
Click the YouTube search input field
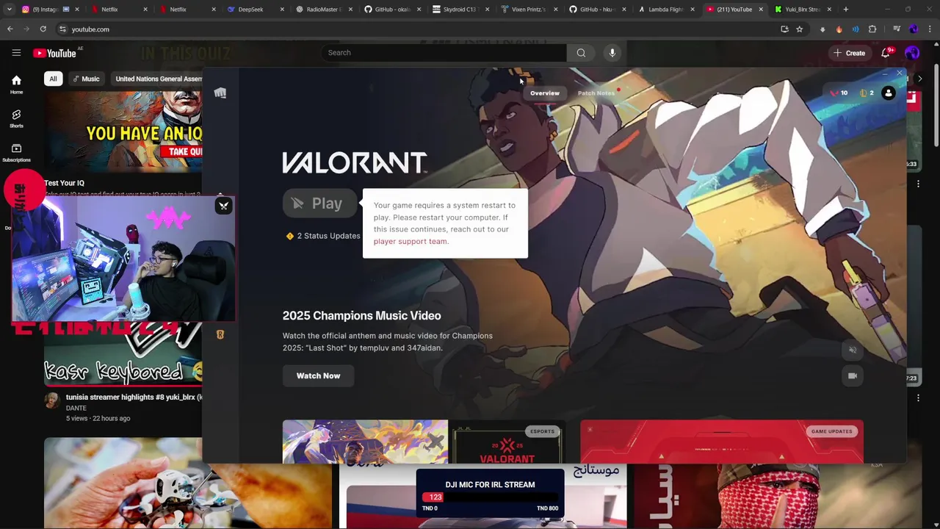[444, 53]
